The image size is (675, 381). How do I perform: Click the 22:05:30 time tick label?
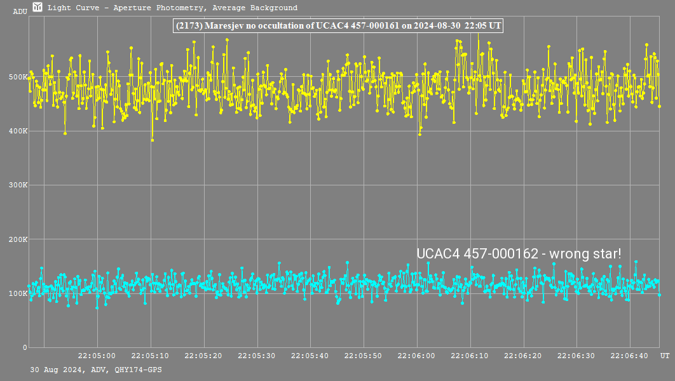pyautogui.click(x=257, y=356)
